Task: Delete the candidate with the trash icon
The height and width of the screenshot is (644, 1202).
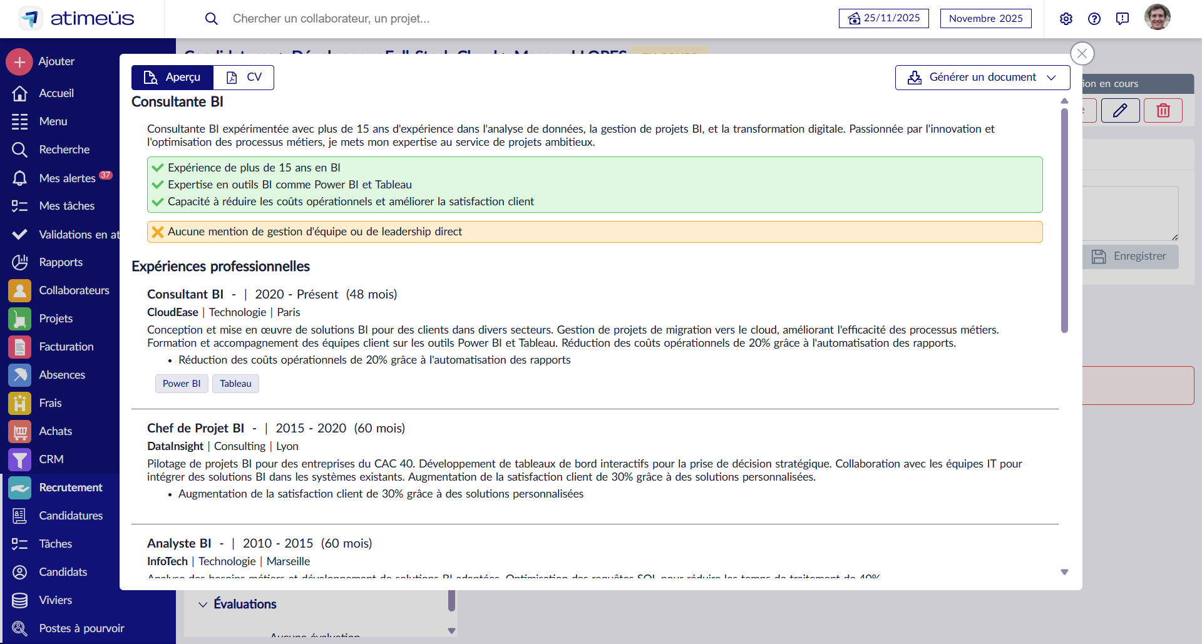Action: click(1163, 110)
